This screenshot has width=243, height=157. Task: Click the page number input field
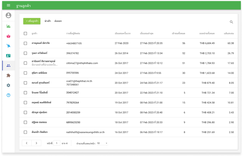57,143
